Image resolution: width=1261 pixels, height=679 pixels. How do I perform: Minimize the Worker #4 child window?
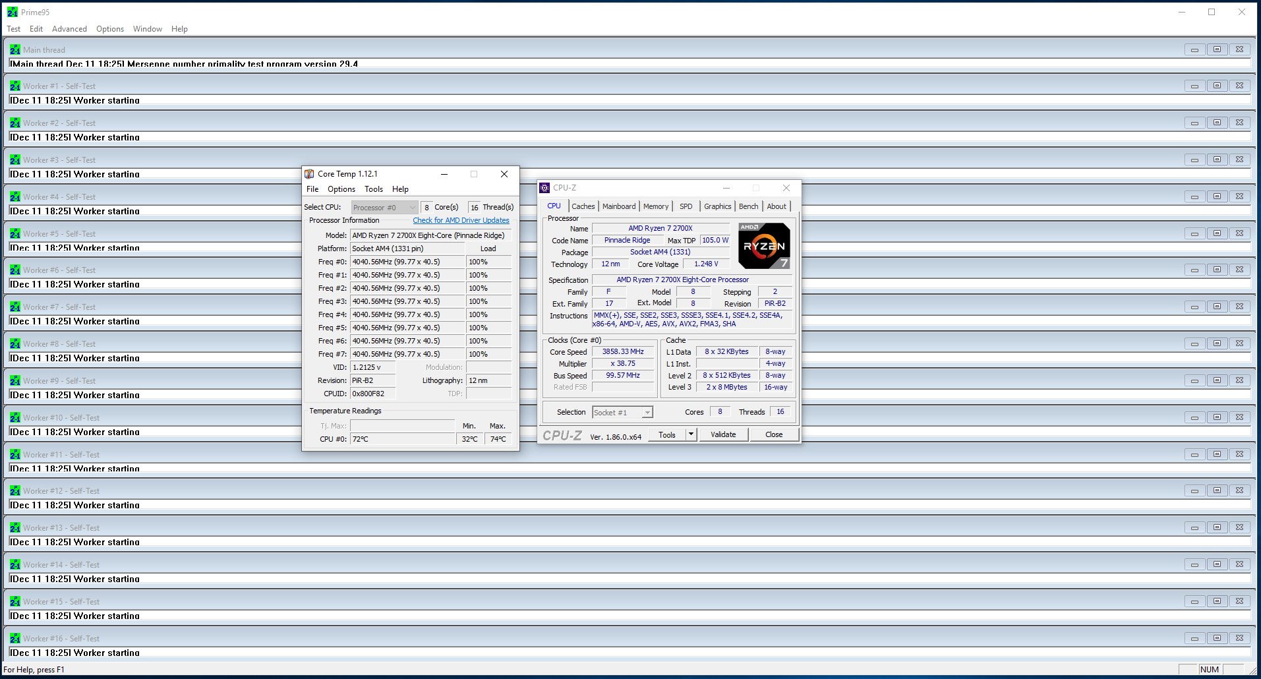tap(1194, 196)
